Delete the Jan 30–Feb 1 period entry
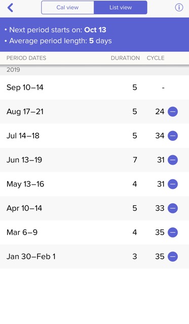This screenshot has width=189, height=324. pyautogui.click(x=173, y=257)
